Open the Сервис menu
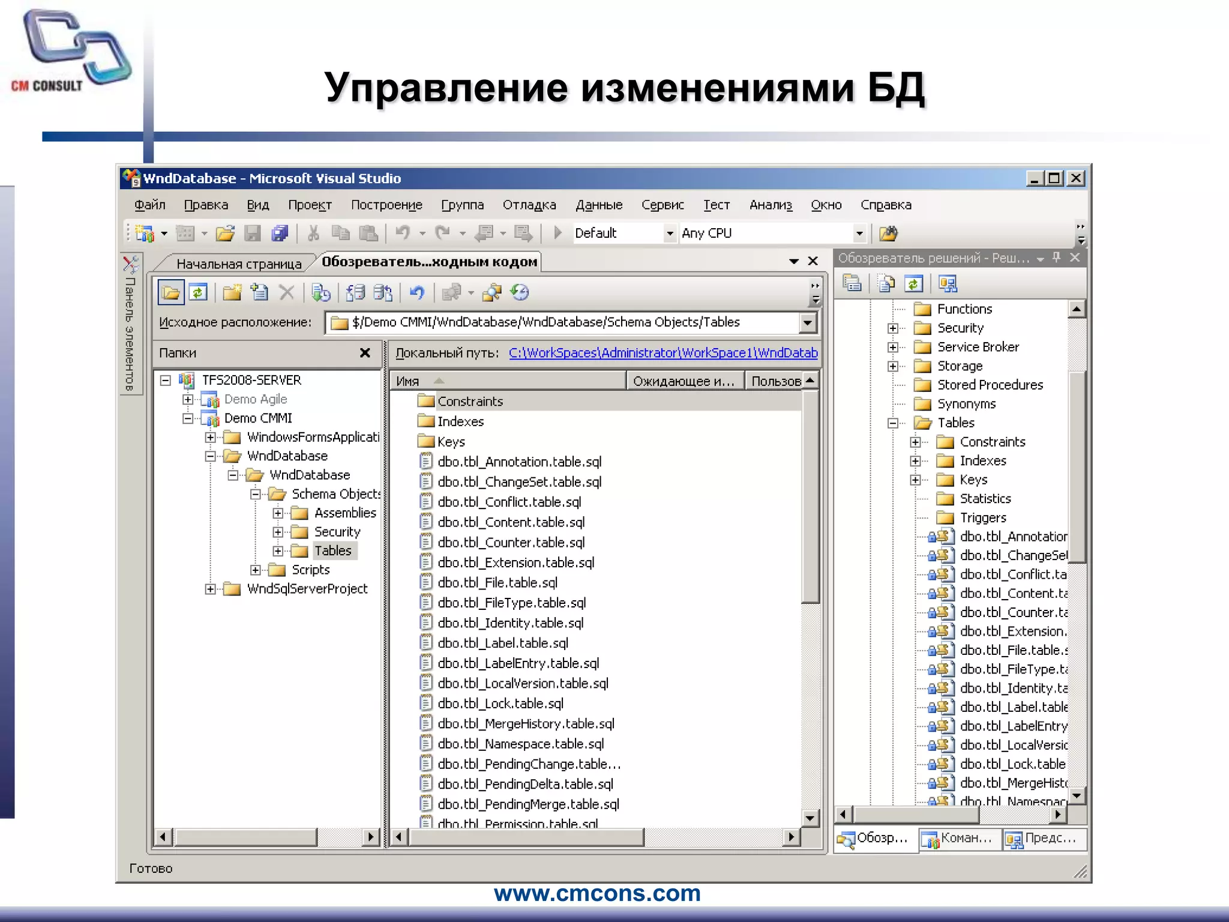1229x922 pixels. (663, 205)
